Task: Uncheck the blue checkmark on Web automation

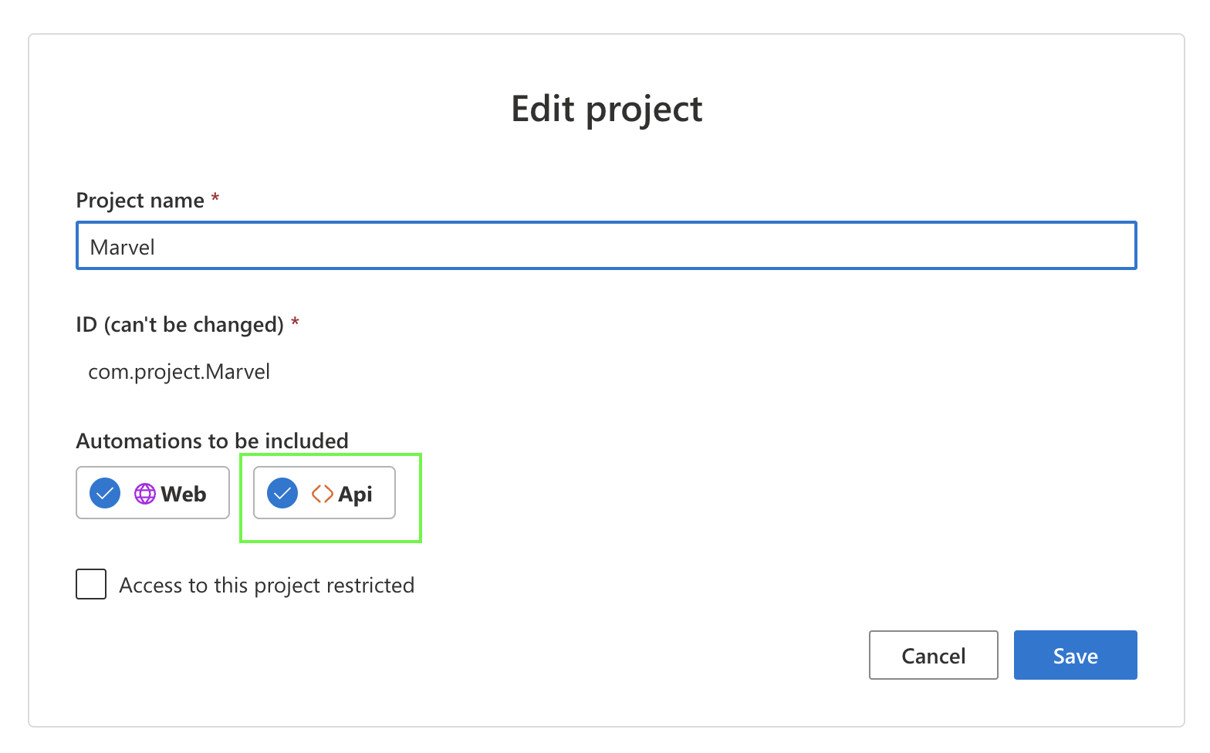Action: pyautogui.click(x=105, y=493)
